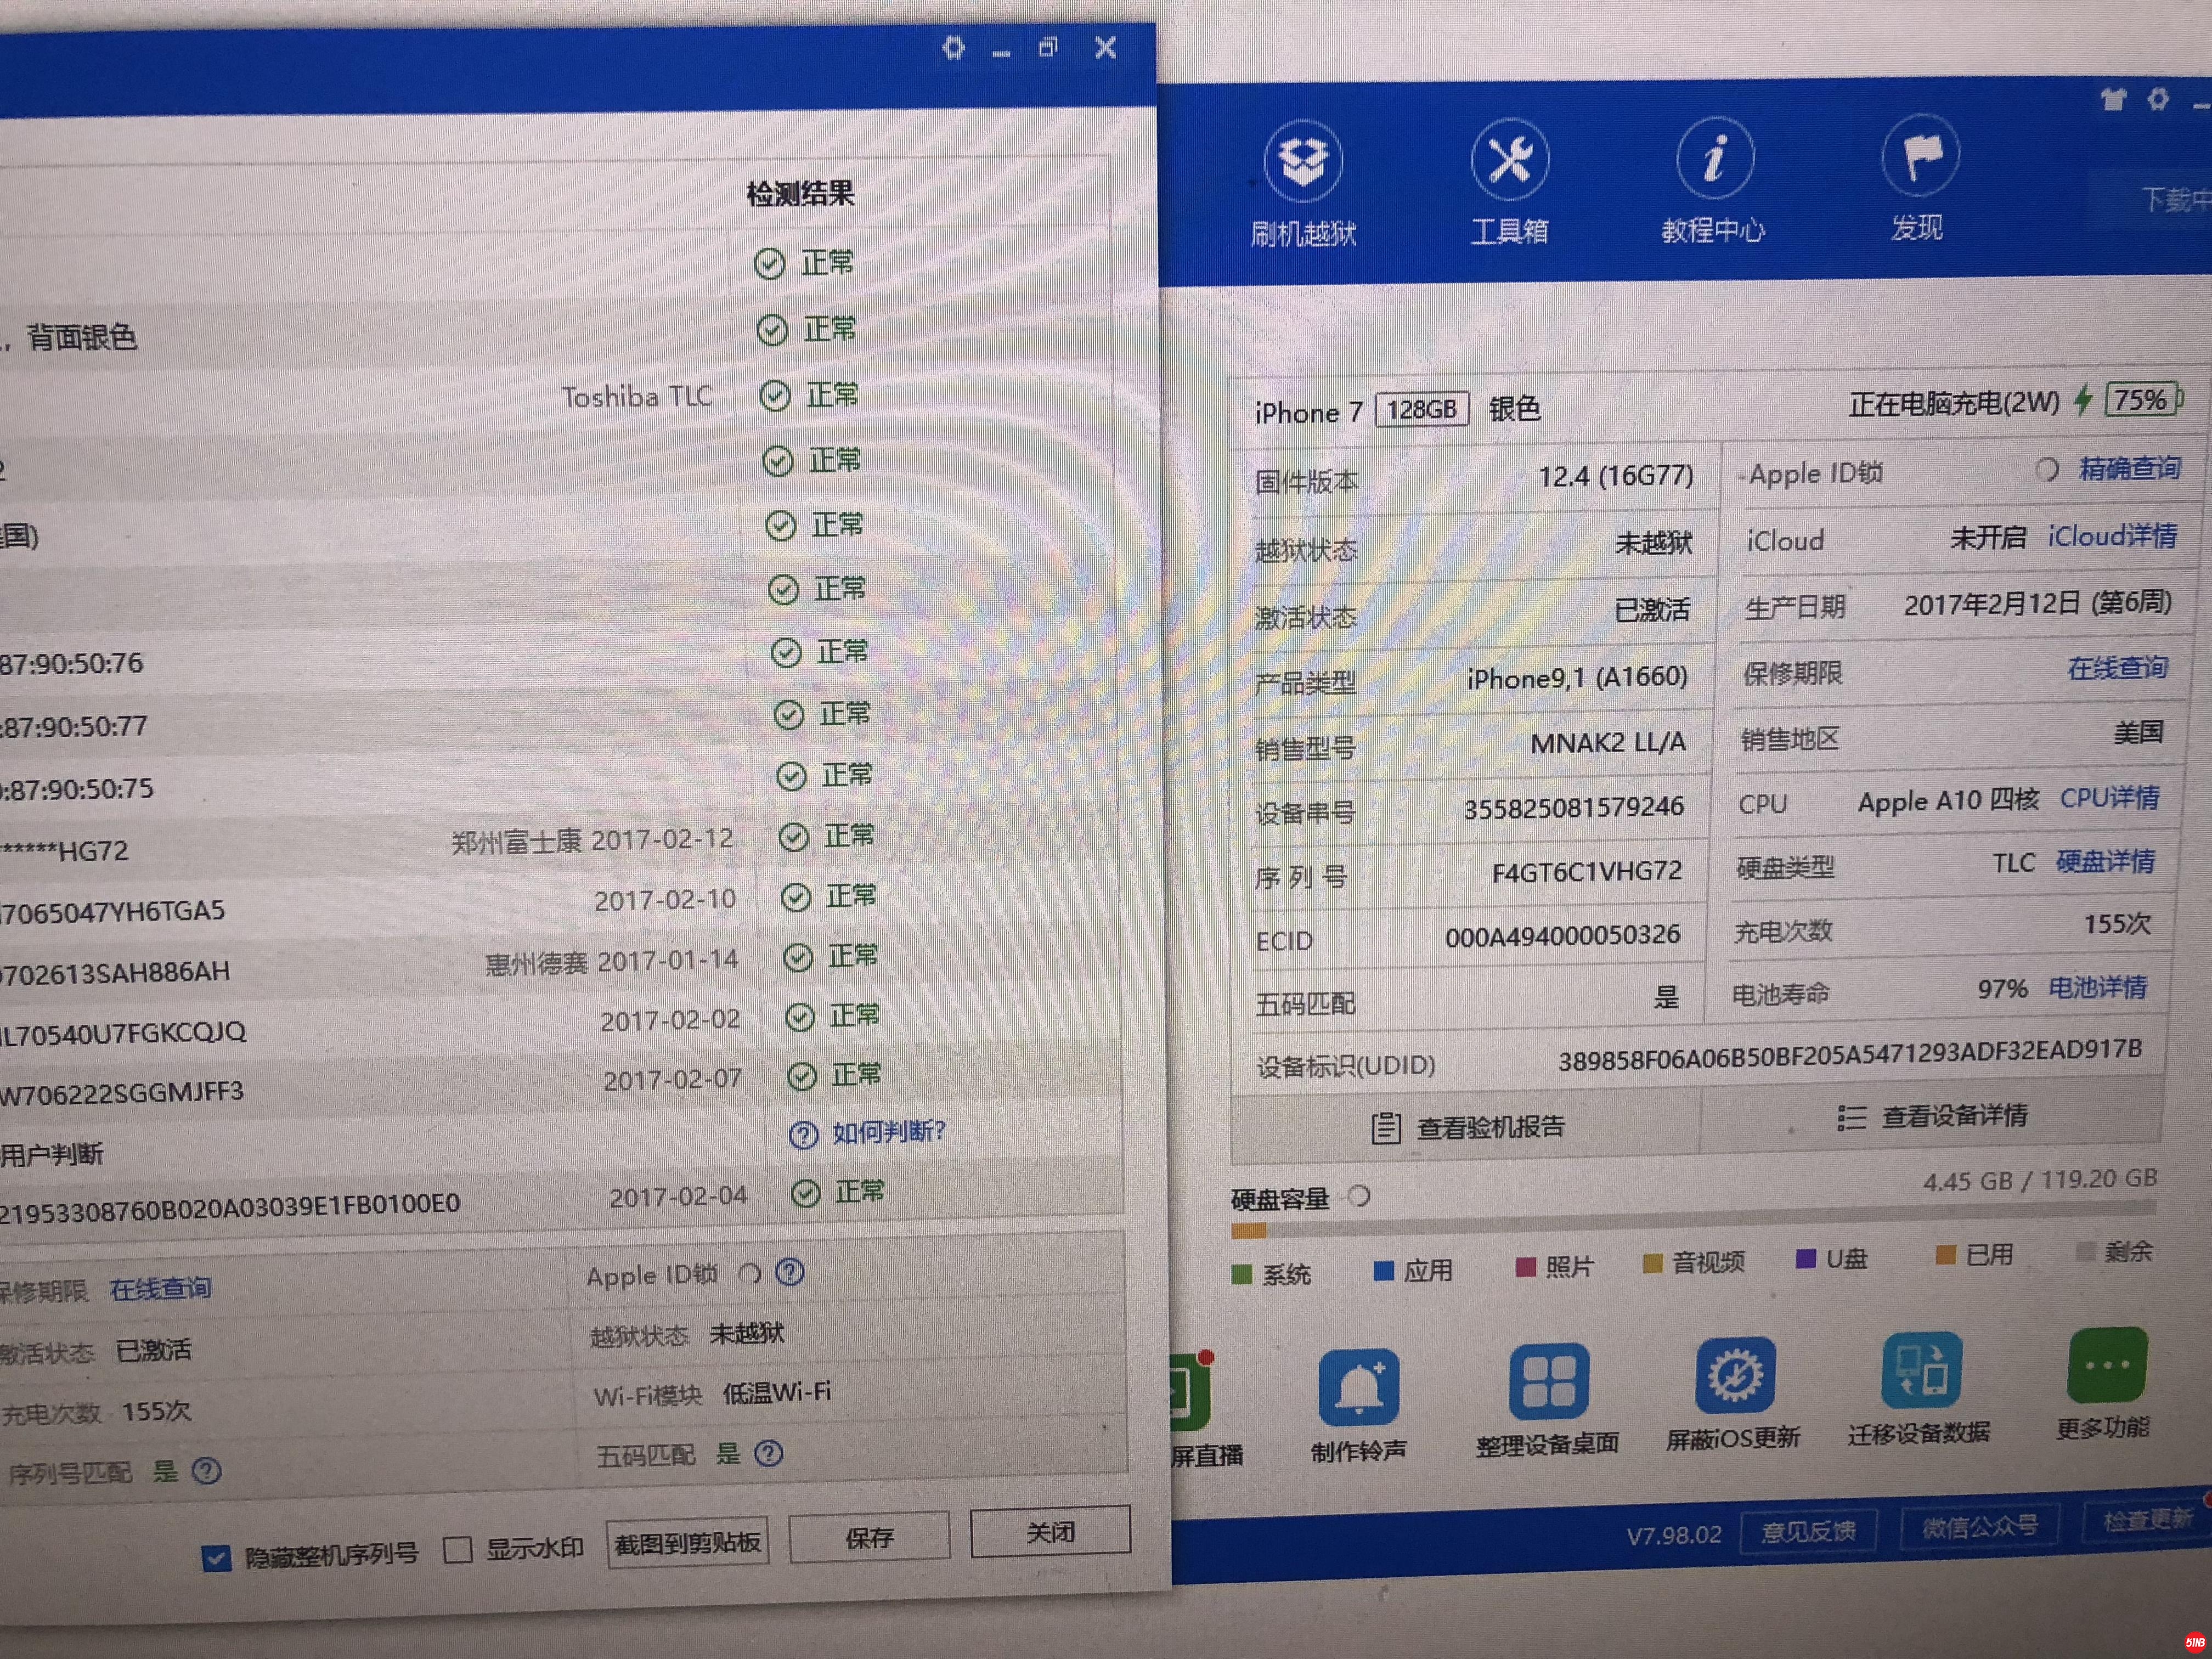Open the 工具箱 toolbox icon

point(1509,160)
